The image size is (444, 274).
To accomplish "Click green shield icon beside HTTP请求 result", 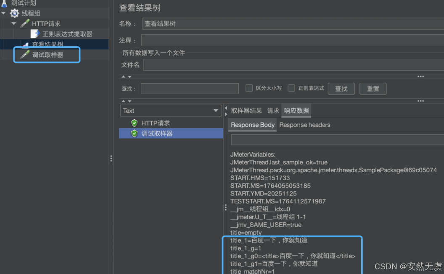I will point(134,123).
